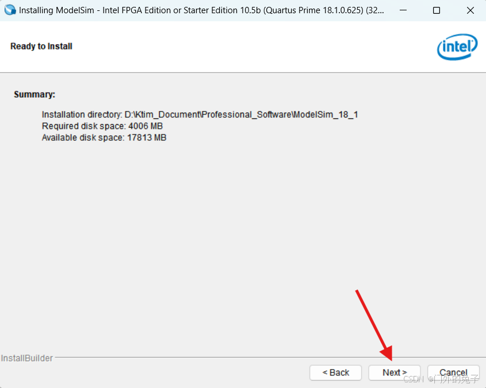This screenshot has width=486, height=388.
Task: Click the Ready to Install heading
Action: (41, 46)
